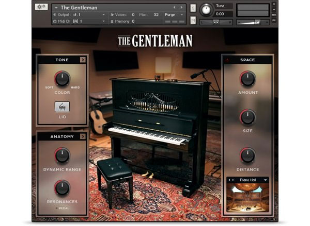Screen dimensions: 310x226
Task: Click the Output speaker icon
Action: point(55,15)
